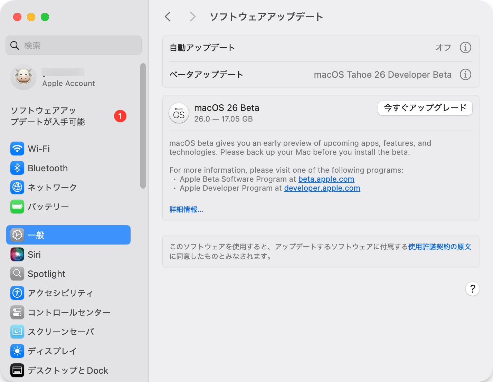Click the red update badge
The height and width of the screenshot is (382, 493).
point(120,116)
